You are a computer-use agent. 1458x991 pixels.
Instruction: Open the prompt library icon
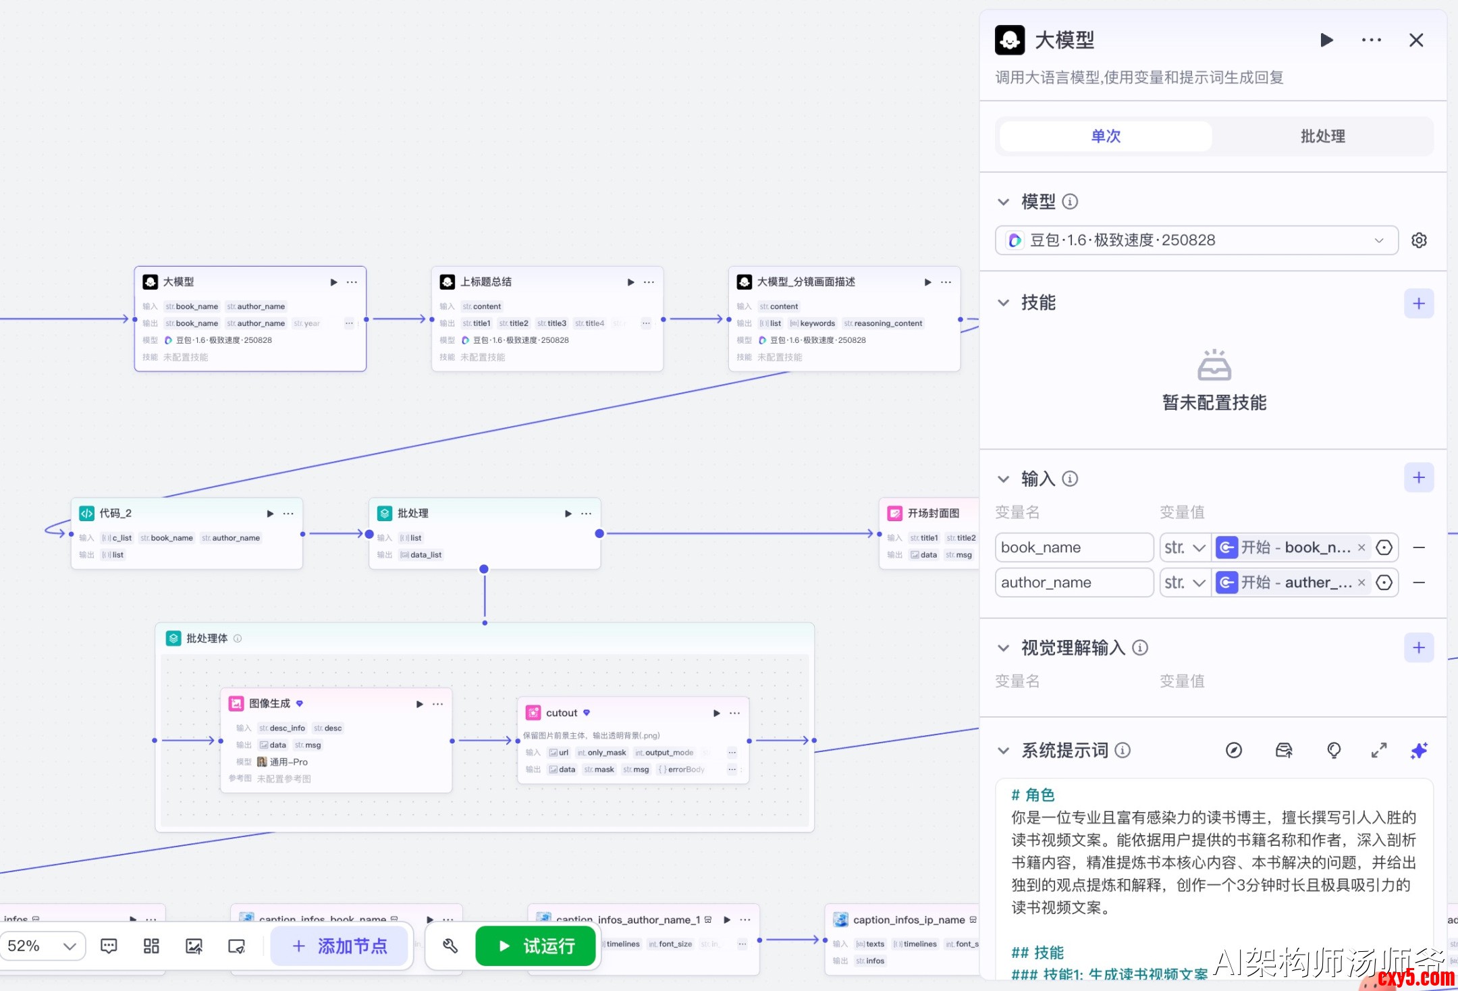point(1284,751)
